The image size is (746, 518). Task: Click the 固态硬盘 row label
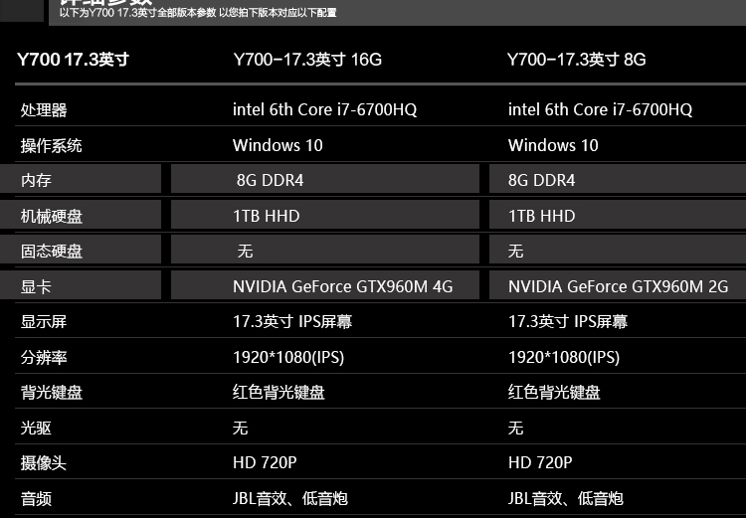[x=51, y=252]
